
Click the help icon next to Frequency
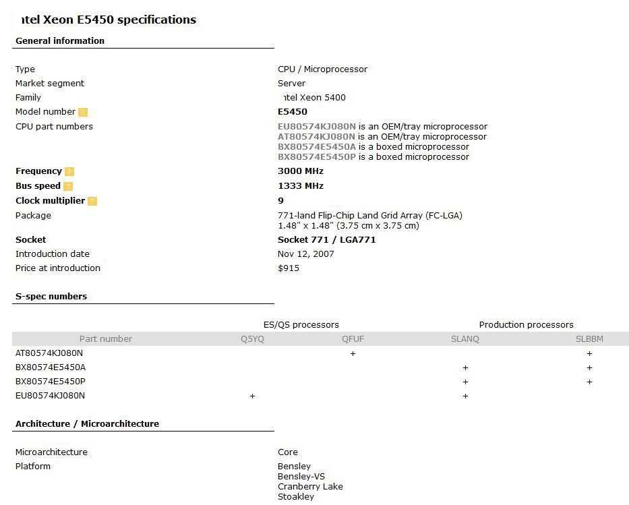69,172
